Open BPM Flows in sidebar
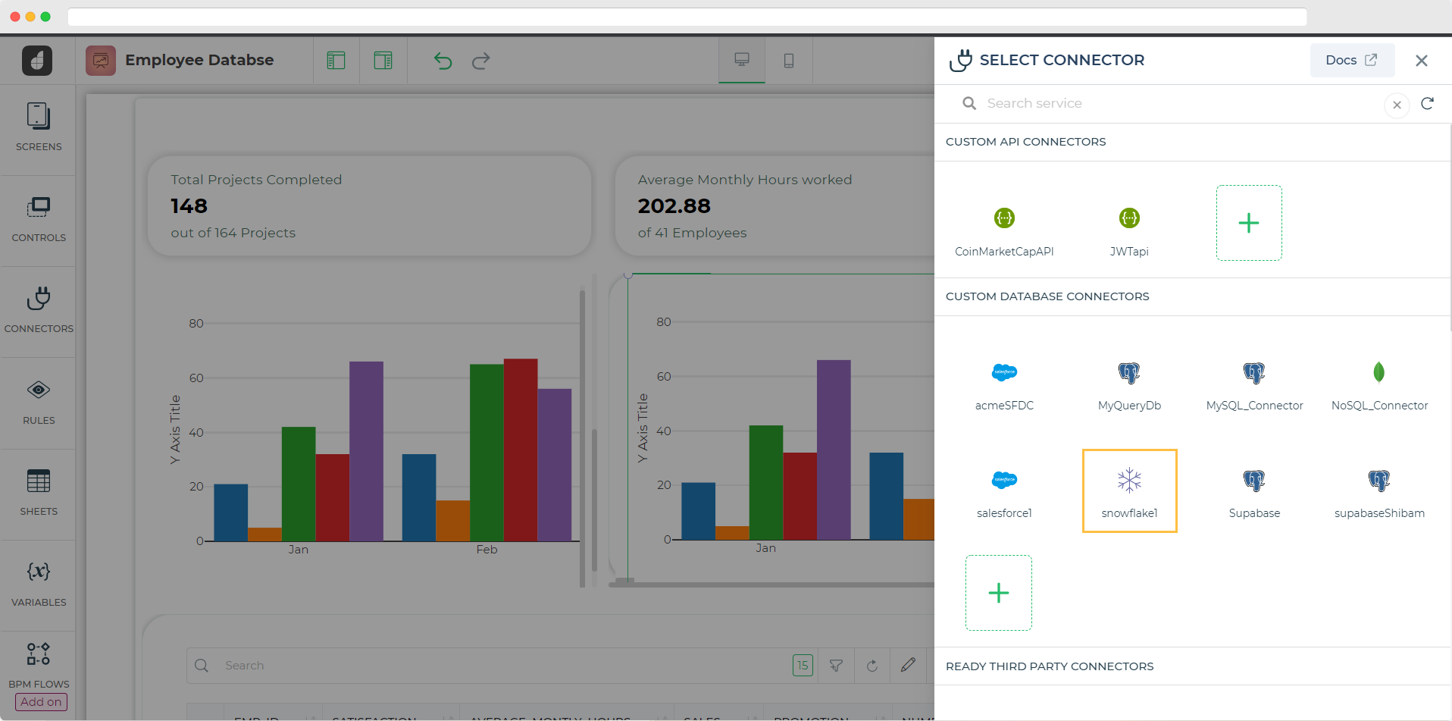Screen dimensions: 1452x721 tap(39, 662)
